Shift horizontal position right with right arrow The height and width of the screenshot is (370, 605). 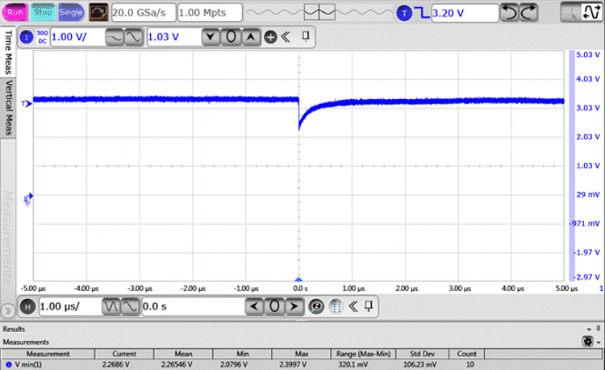[294, 307]
